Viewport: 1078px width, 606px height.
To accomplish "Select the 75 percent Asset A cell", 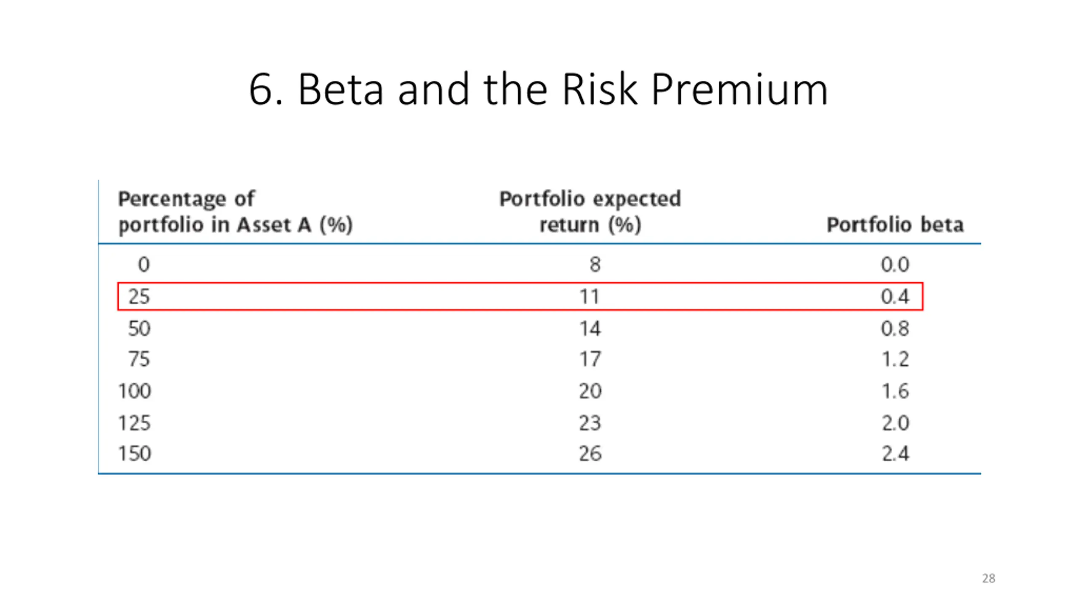I will [139, 359].
